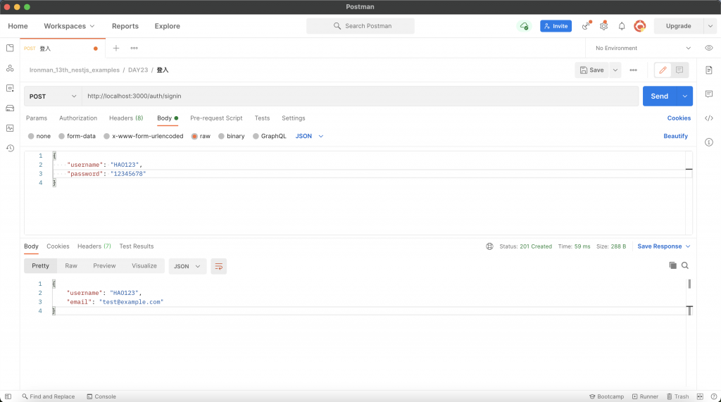Switch to the Authorization tab
Image resolution: width=721 pixels, height=402 pixels.
pos(78,118)
